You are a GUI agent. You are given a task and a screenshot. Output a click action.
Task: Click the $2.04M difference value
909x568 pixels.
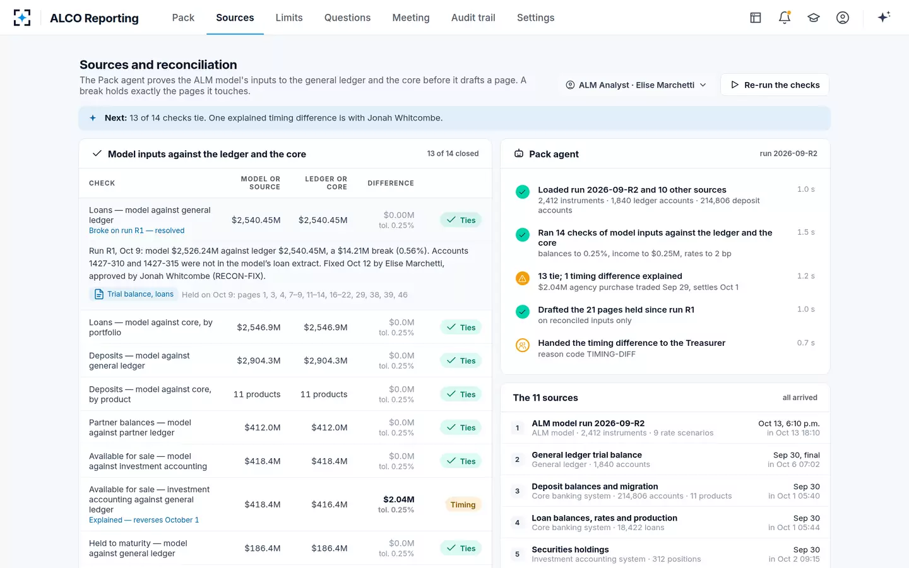point(399,499)
